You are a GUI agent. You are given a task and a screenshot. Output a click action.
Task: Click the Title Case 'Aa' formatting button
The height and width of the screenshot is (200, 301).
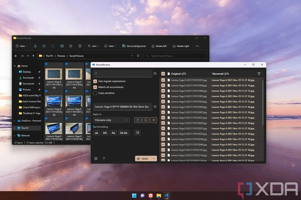click(x=113, y=133)
